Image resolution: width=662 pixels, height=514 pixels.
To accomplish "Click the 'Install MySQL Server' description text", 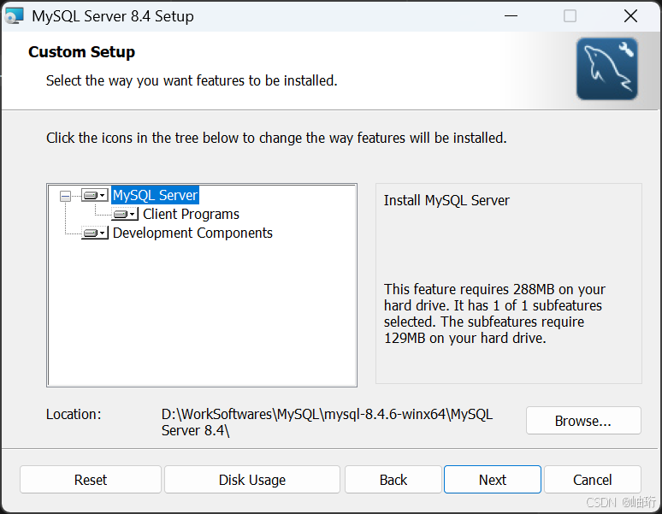I will coord(446,200).
